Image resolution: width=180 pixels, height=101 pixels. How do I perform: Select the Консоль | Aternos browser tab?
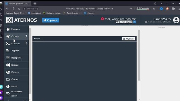18,4
